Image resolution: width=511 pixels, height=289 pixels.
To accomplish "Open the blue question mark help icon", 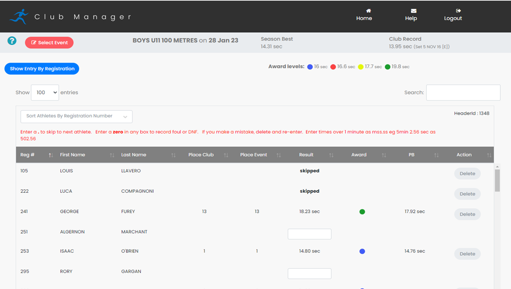I will coord(12,41).
